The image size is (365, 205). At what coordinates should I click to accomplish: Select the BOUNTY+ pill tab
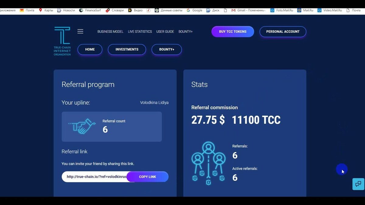pos(167,50)
